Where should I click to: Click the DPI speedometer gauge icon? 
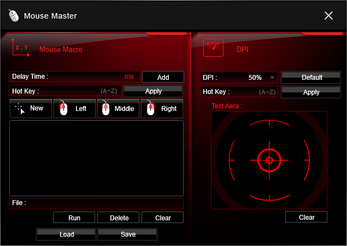click(213, 48)
